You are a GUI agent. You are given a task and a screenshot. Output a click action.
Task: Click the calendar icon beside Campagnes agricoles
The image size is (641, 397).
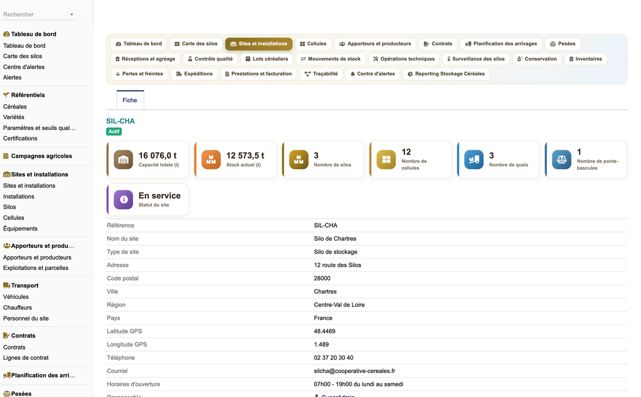pyautogui.click(x=6, y=156)
